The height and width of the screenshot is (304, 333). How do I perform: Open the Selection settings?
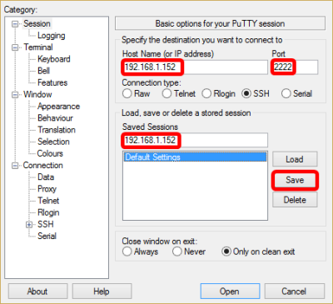click(53, 142)
